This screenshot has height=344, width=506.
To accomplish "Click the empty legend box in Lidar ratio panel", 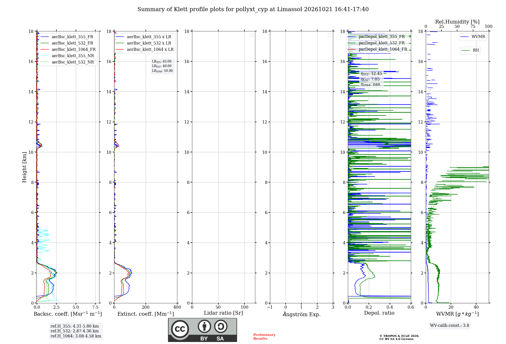I will click(251, 35).
